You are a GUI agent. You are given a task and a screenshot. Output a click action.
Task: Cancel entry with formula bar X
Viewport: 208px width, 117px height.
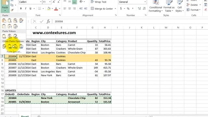(34, 21)
